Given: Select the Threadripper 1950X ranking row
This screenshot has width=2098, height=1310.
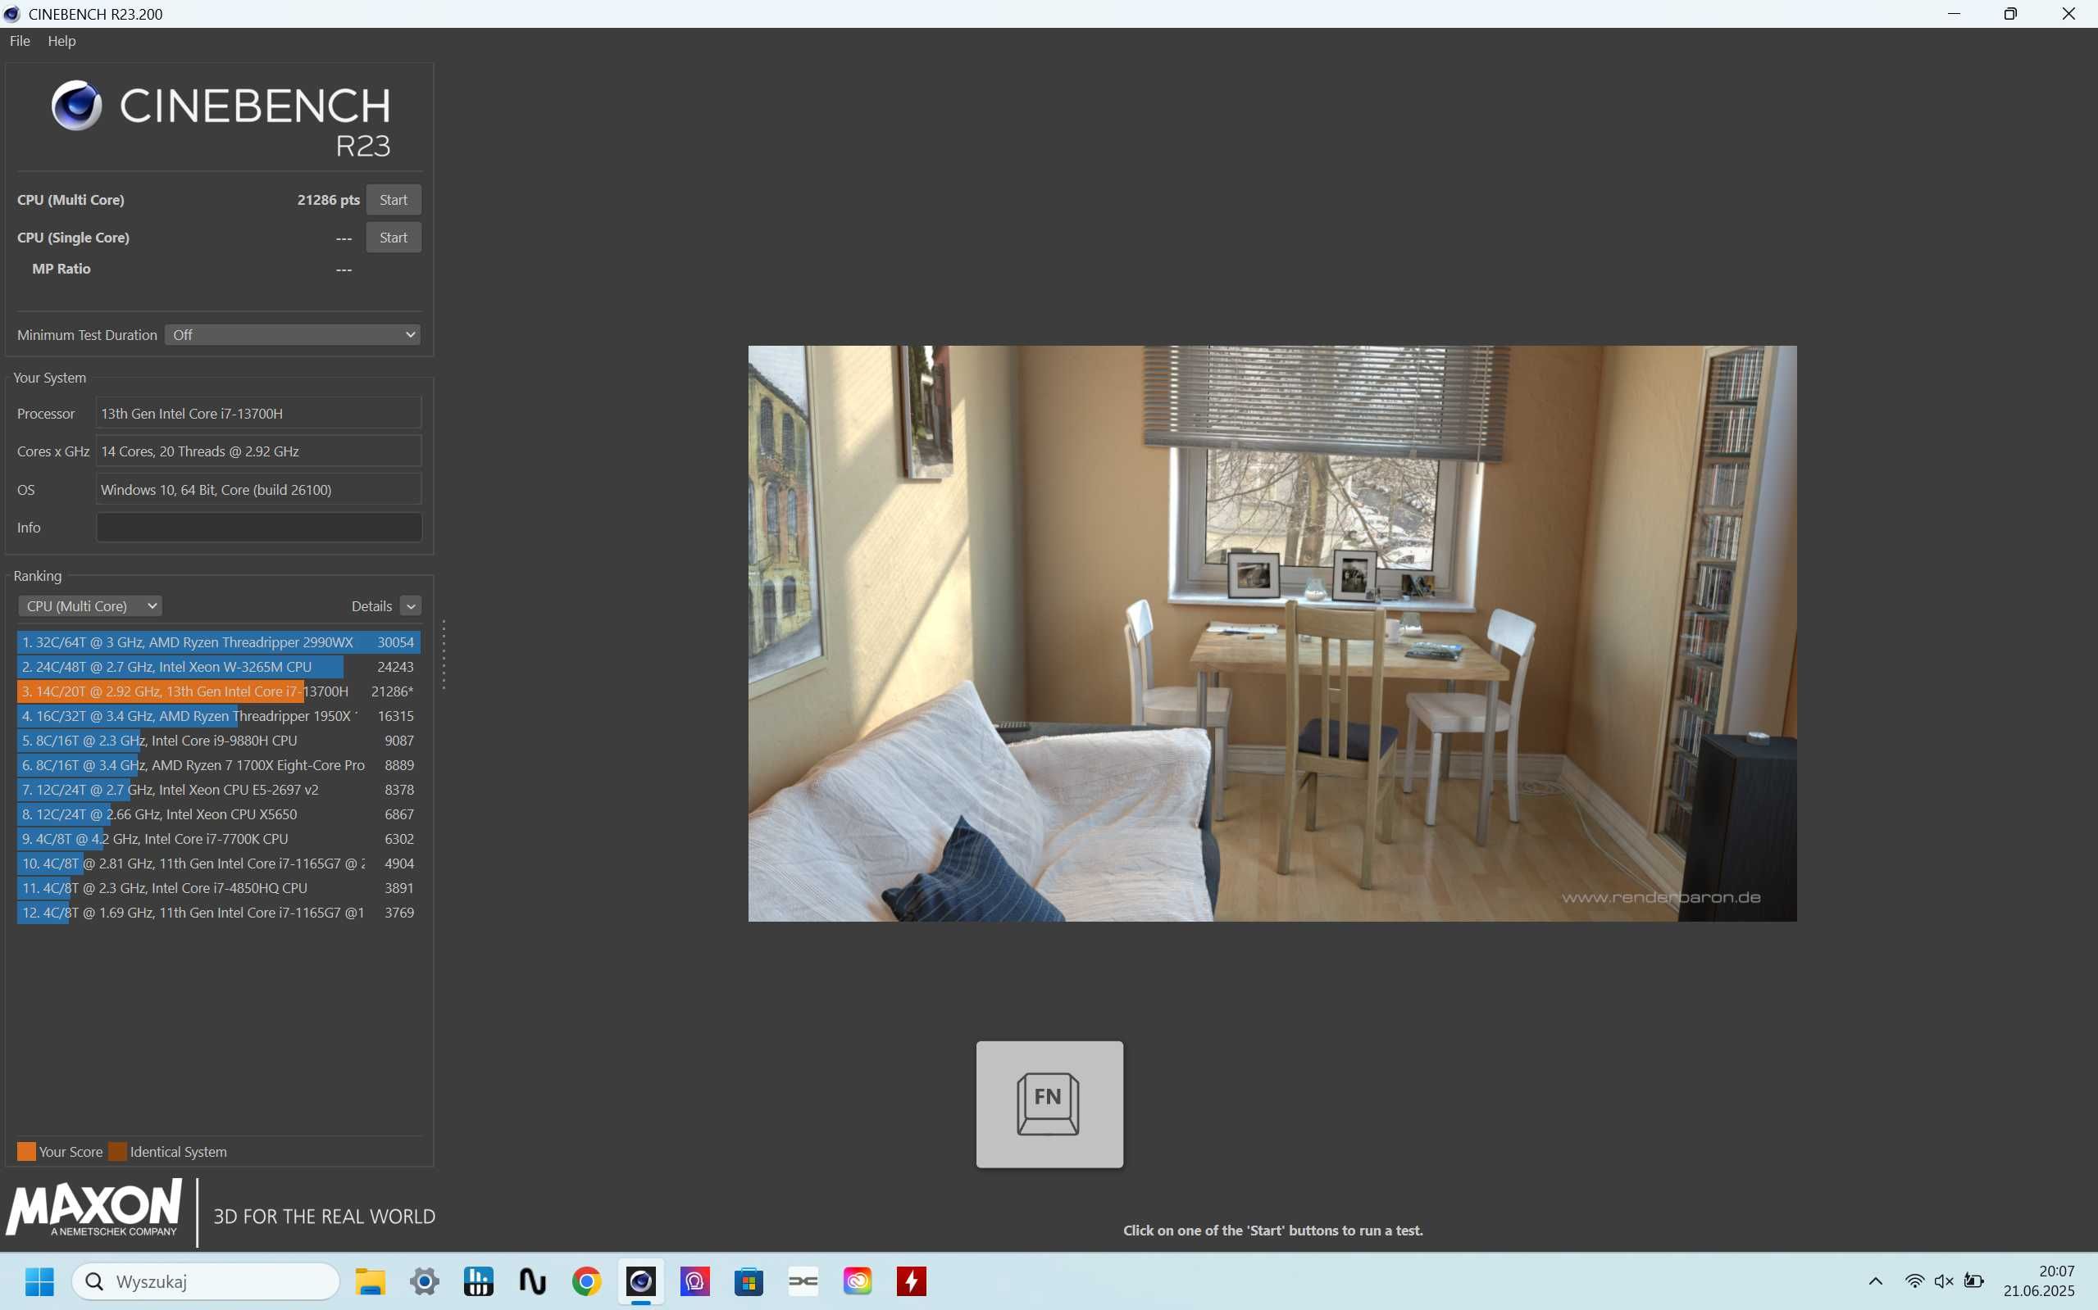Looking at the screenshot, I should point(218,716).
